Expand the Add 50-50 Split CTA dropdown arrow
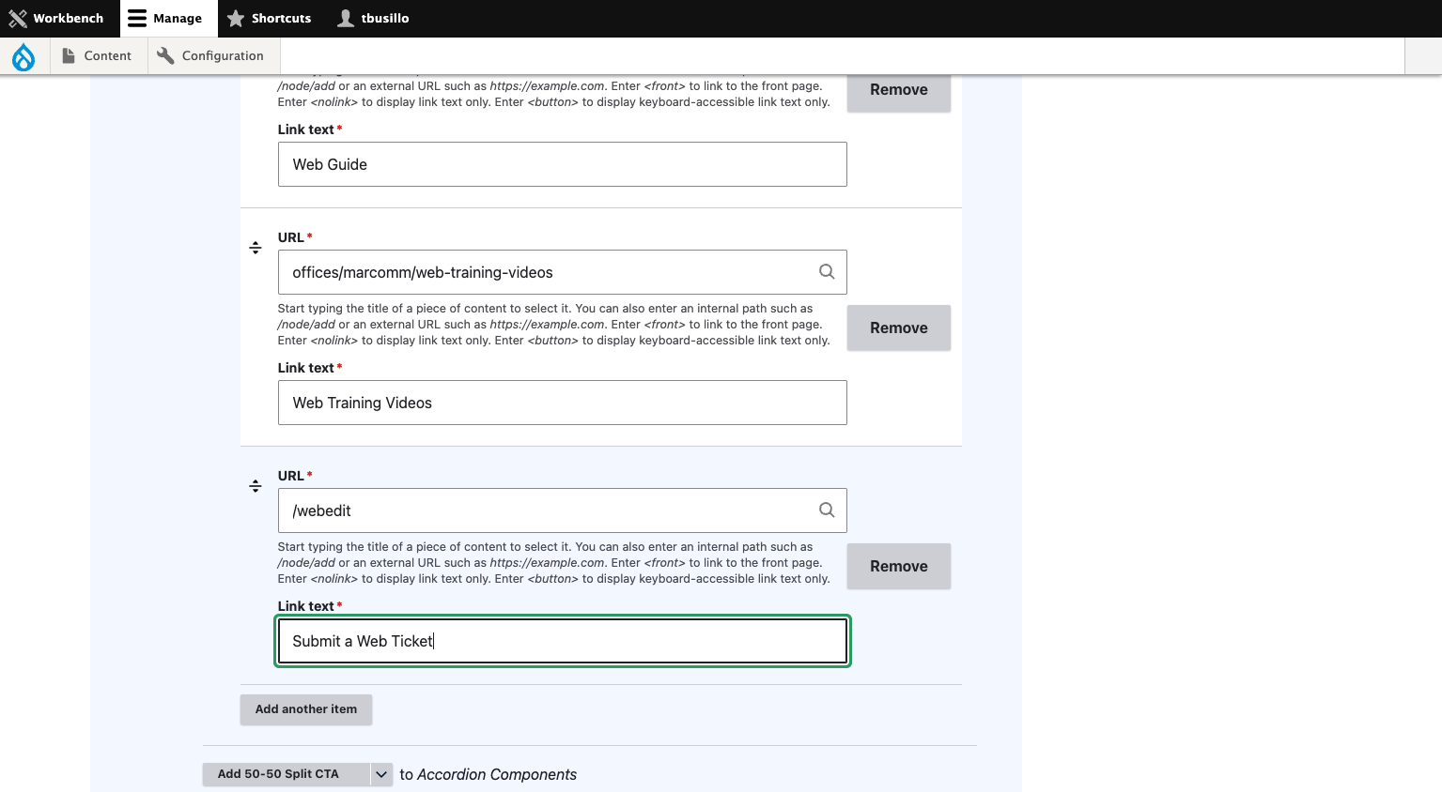Screen dimensions: 1442x792 pos(381,774)
